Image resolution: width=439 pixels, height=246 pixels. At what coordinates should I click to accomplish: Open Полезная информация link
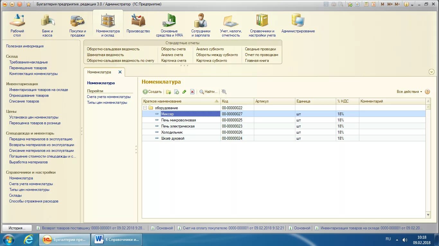click(x=25, y=46)
